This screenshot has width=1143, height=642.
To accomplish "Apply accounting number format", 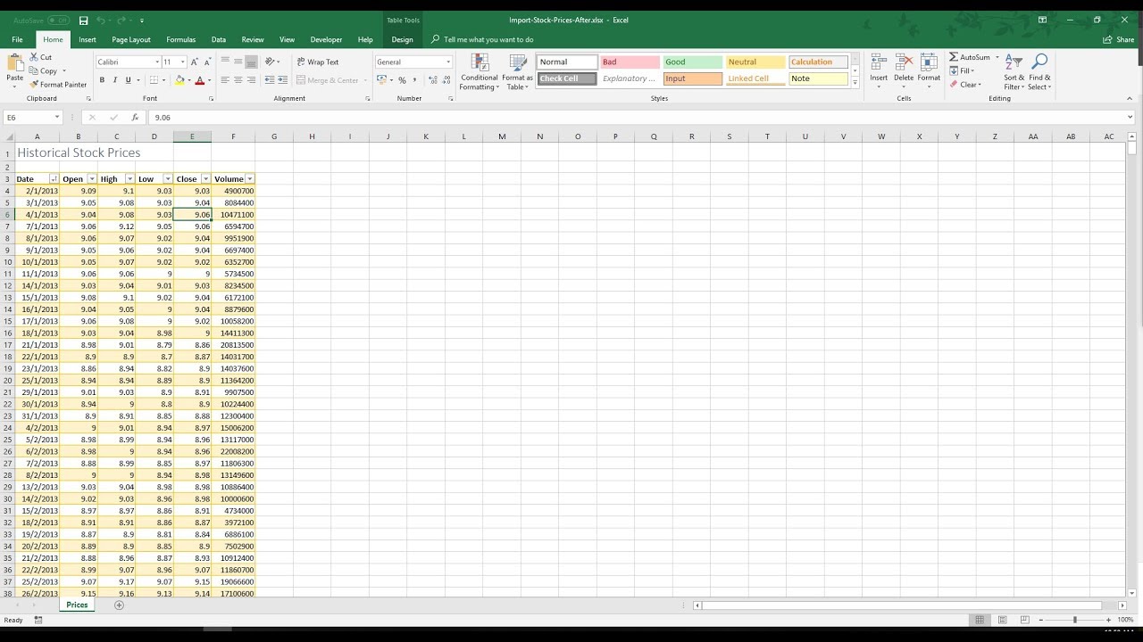I will 381,80.
